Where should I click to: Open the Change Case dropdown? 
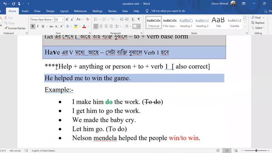point(79,20)
